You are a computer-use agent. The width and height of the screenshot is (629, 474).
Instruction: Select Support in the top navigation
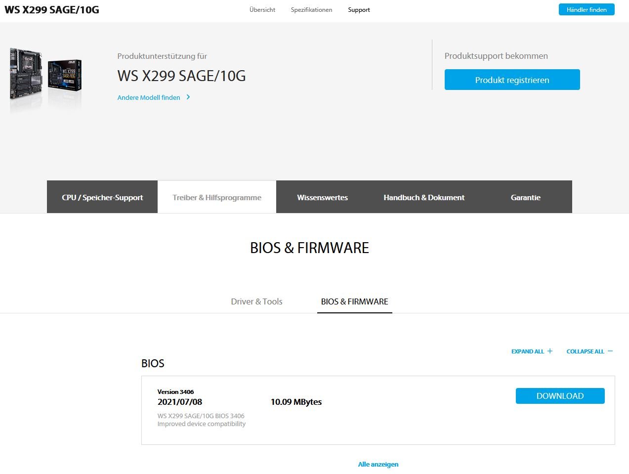click(x=359, y=10)
